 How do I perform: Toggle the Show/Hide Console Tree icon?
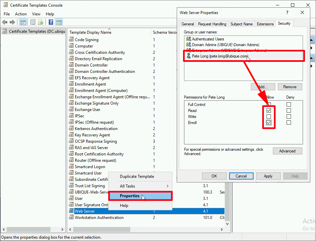click(23, 22)
